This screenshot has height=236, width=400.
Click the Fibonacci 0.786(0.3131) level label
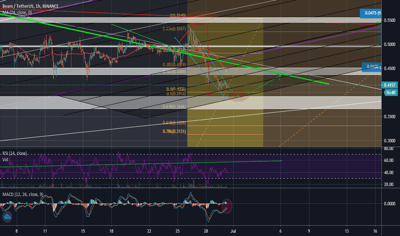pyautogui.click(x=175, y=132)
